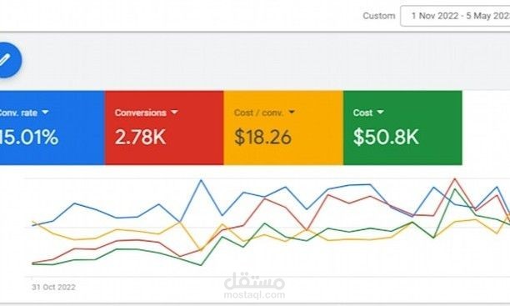This screenshot has width=510, height=306.
Task: Open the date range picker 1 Nov 2022
Action: 455,16
